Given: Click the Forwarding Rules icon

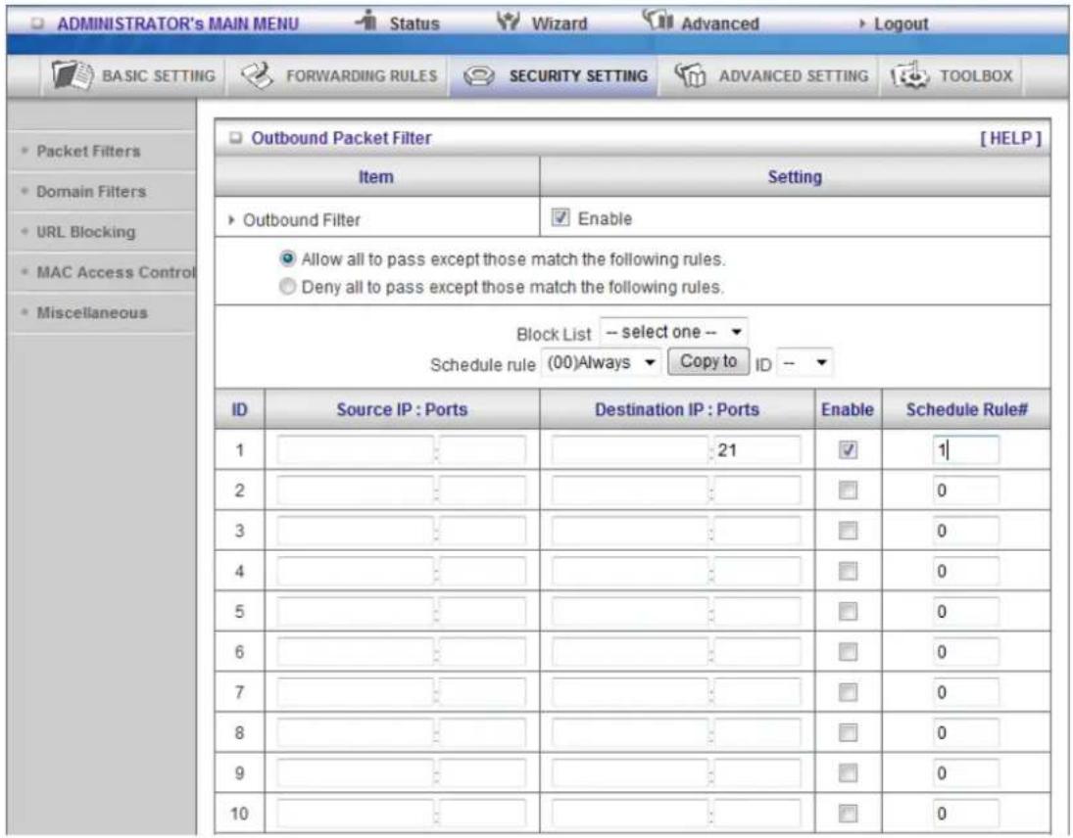Looking at the screenshot, I should pos(257,75).
